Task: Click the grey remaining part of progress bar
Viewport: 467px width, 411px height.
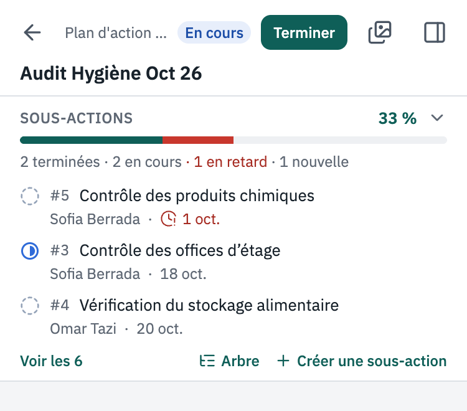Action: coord(340,140)
